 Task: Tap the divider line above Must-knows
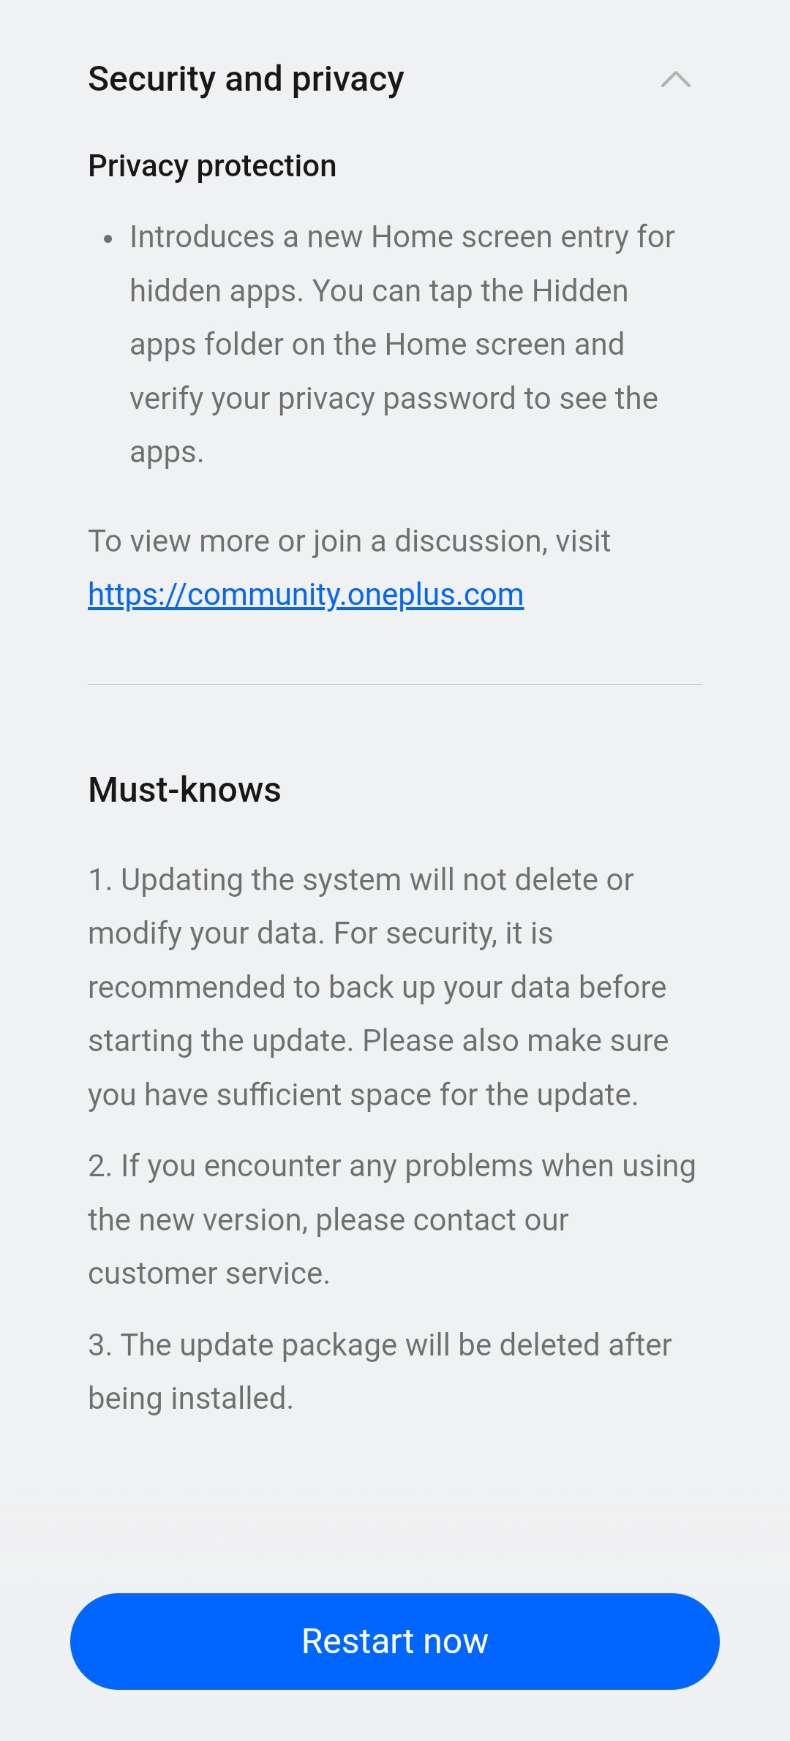pos(395,685)
